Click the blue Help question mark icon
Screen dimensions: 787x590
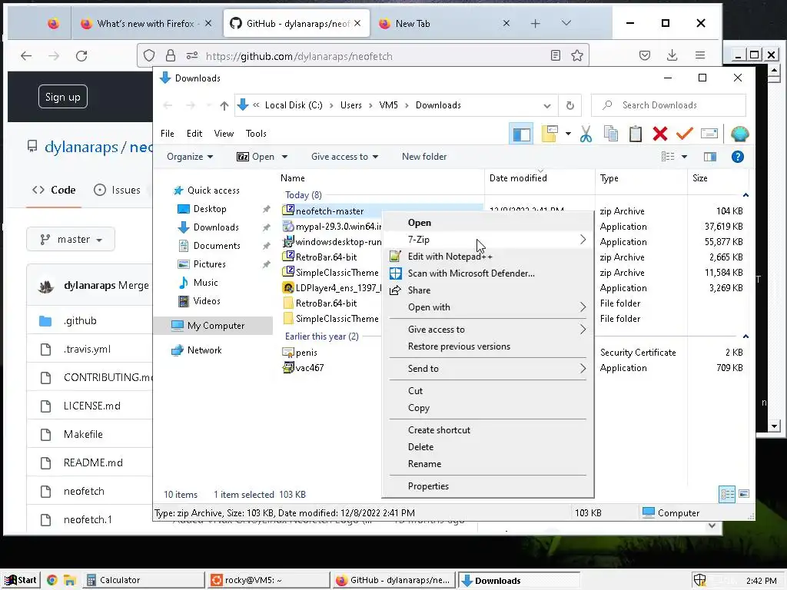click(x=737, y=157)
